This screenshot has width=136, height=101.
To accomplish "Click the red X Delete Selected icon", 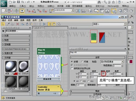I will pyautogui.click(x=17, y=24).
